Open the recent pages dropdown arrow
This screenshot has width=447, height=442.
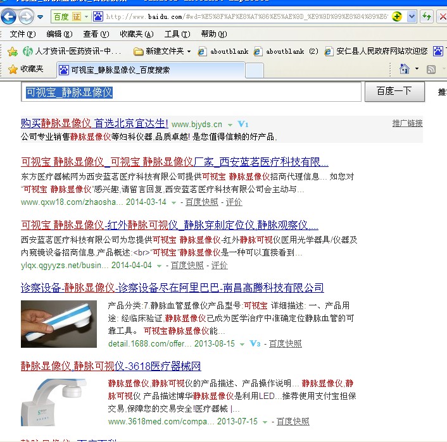(40, 16)
